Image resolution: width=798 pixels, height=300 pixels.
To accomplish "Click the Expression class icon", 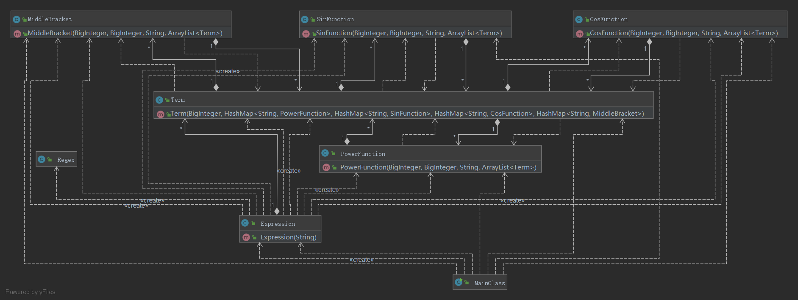I will tap(245, 223).
